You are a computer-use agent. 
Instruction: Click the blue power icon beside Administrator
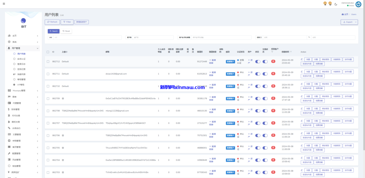(x=358, y=4)
